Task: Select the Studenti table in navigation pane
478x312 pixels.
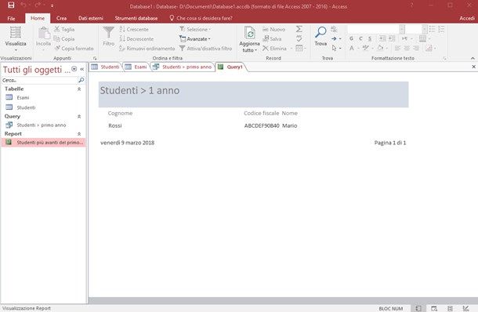Action: pos(44,107)
